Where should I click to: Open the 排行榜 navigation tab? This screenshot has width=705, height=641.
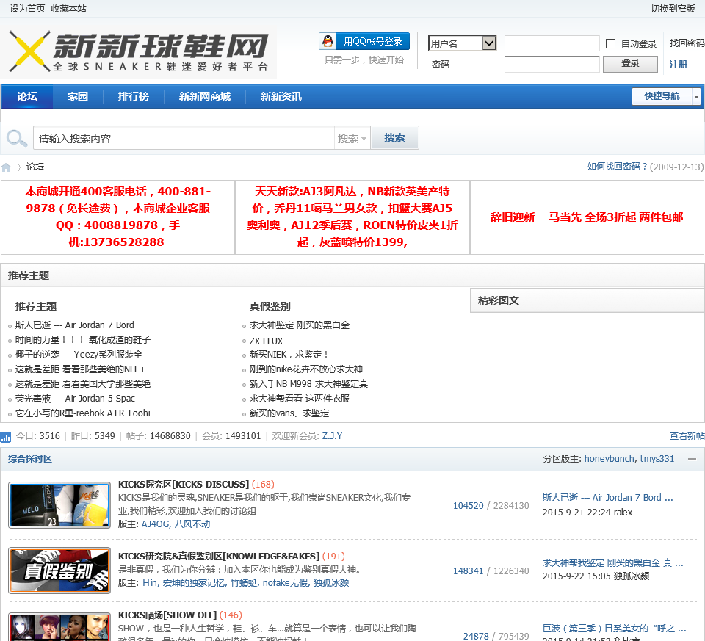pos(133,97)
